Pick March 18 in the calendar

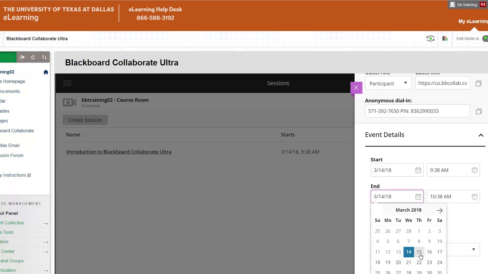pyautogui.click(x=377, y=262)
